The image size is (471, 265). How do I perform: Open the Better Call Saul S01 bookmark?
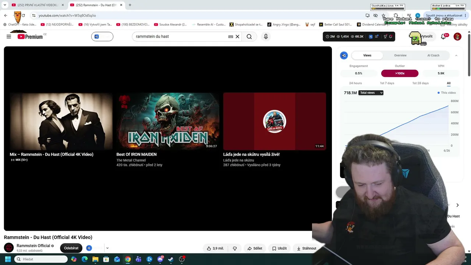click(335, 25)
